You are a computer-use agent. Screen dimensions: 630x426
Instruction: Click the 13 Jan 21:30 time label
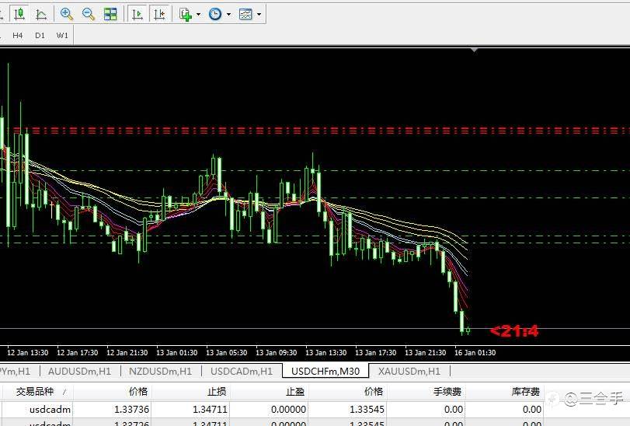pos(426,352)
